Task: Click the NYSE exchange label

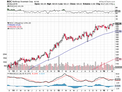Action: [37, 2]
